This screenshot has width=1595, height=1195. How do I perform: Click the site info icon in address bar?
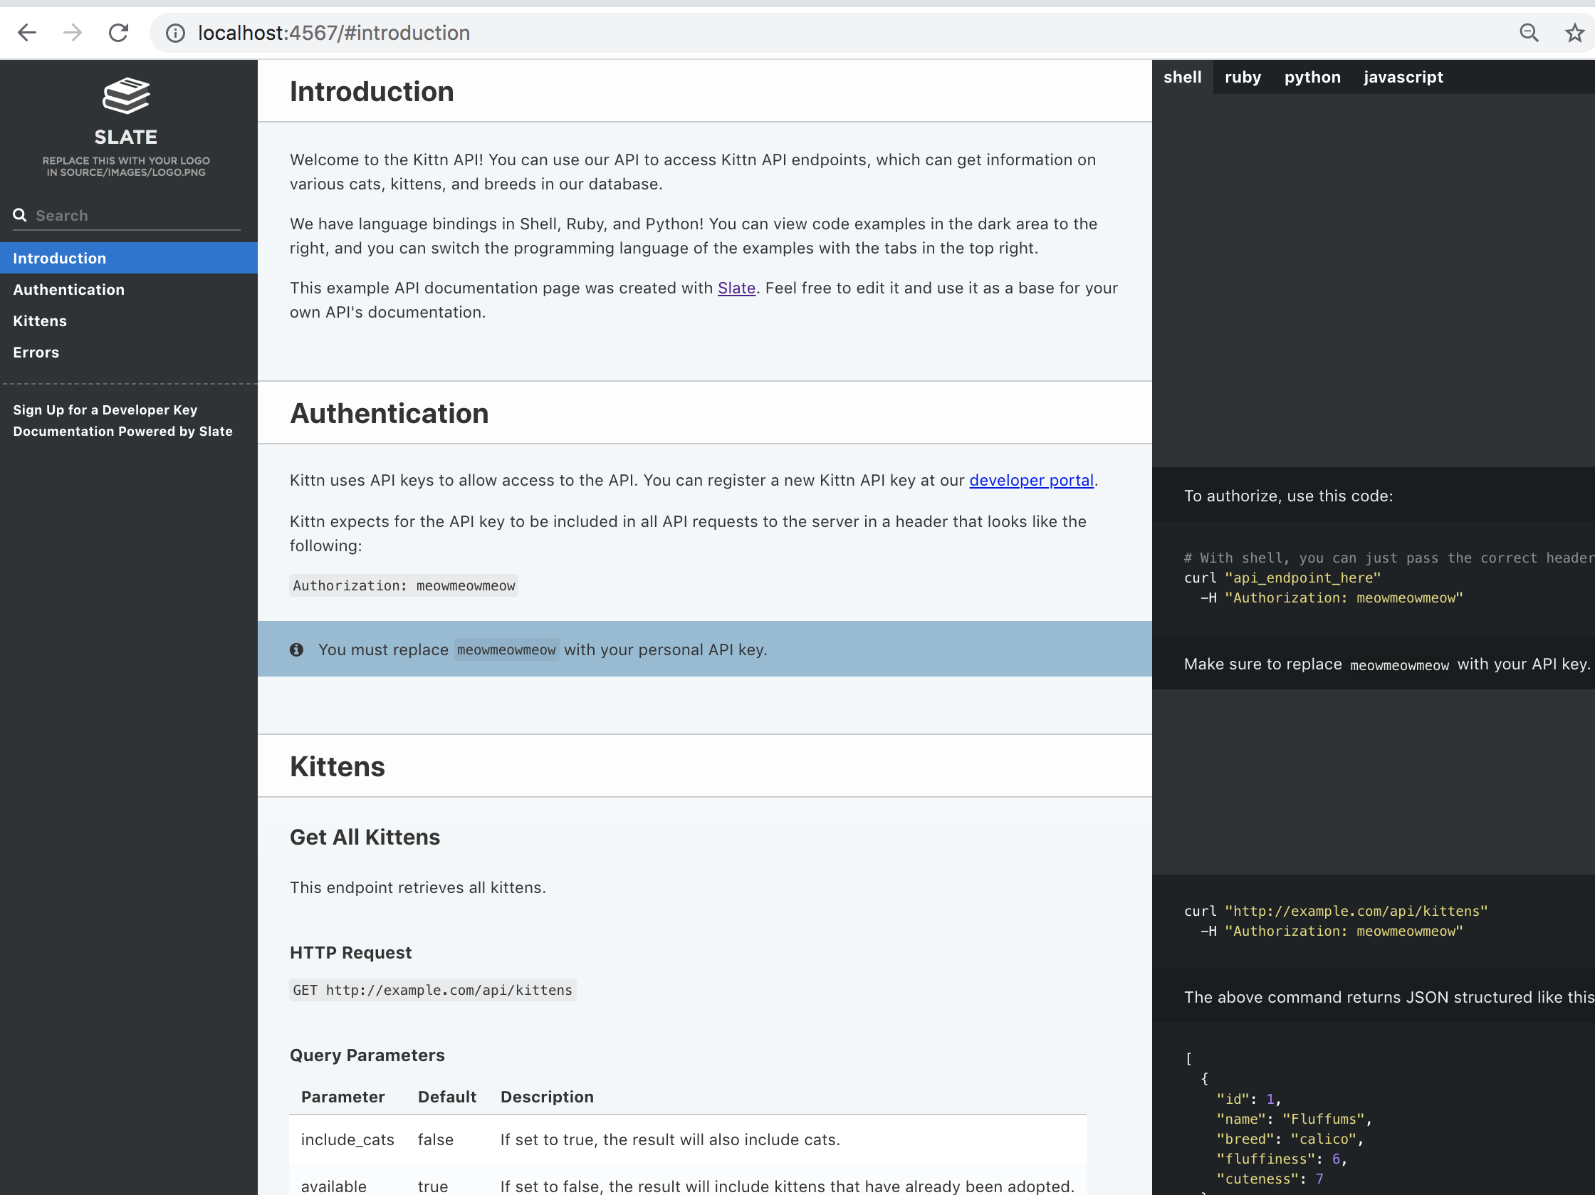pyautogui.click(x=175, y=33)
